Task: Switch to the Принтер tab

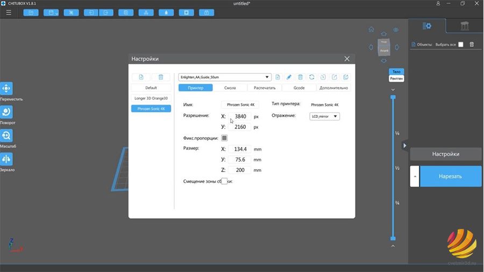Action: coord(195,88)
